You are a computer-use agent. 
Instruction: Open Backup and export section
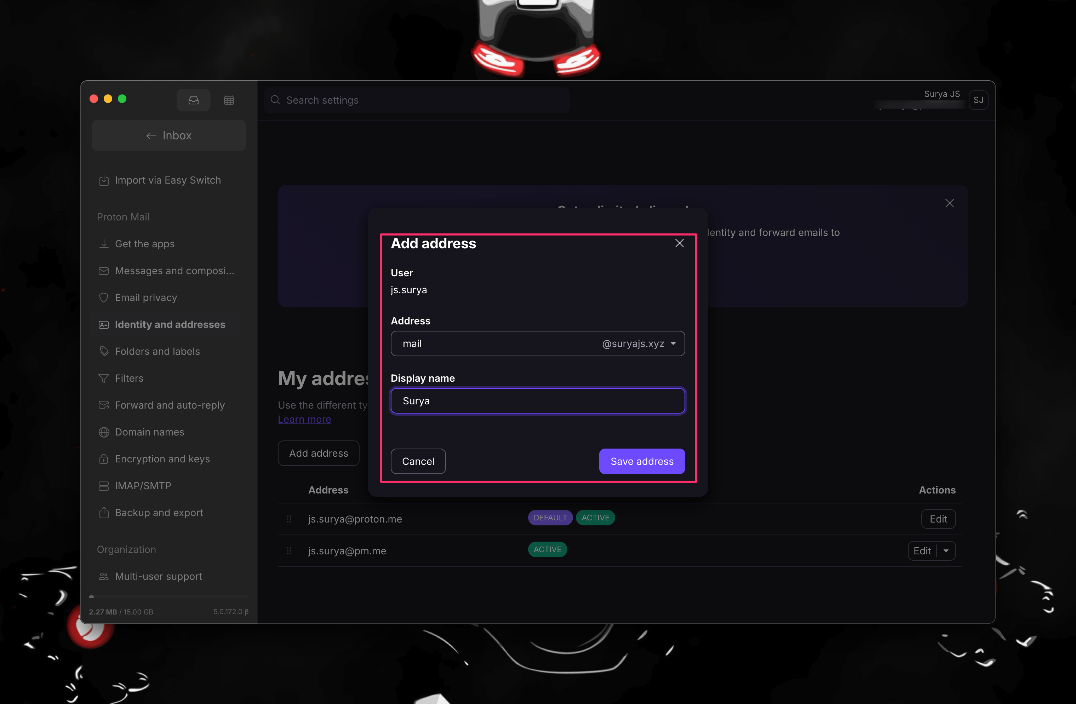click(x=159, y=512)
